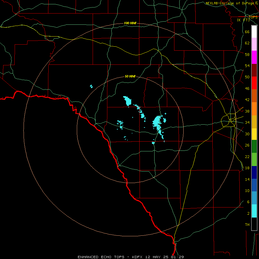Click the '2' legend value
Viewport: 259px width, 259px height.
tap(248, 214)
